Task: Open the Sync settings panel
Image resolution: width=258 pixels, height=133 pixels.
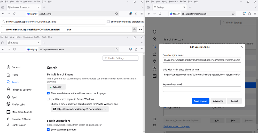Action: click(x=14, y=97)
